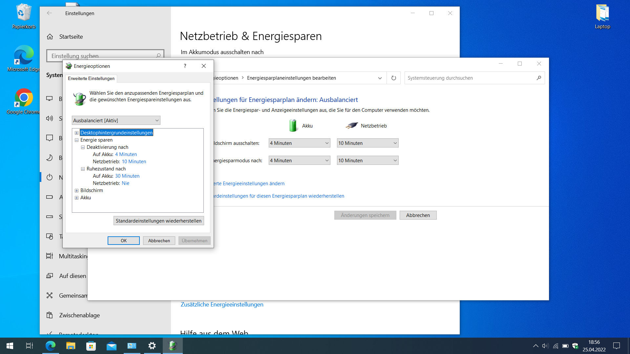Open Netzbetrieb Energiesparmodus dropdown

pos(367,160)
